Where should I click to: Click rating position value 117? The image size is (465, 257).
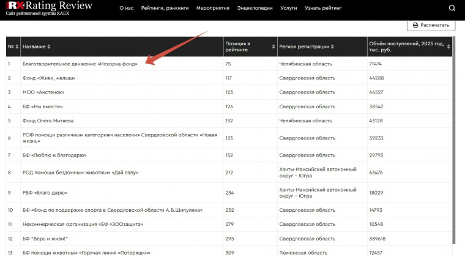229,78
